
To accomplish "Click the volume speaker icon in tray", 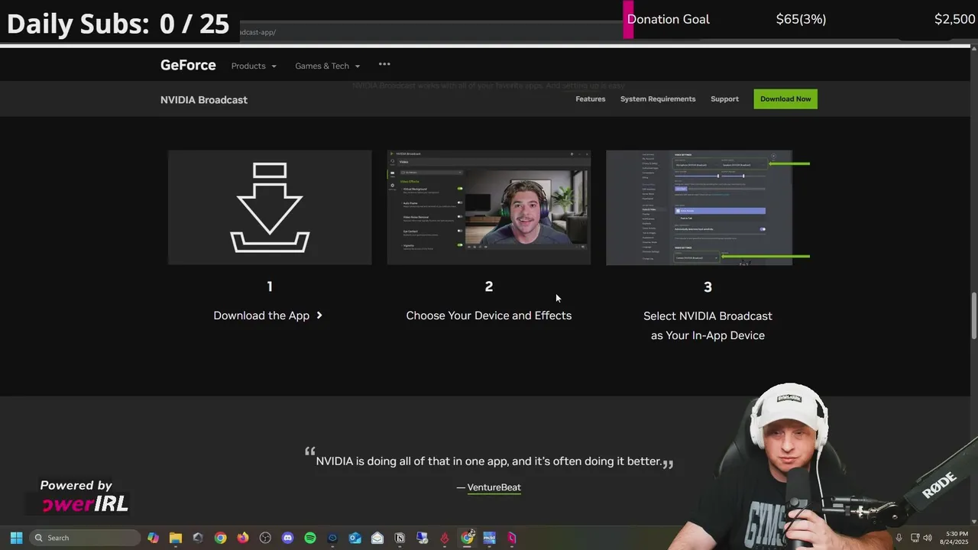I will 928,538.
